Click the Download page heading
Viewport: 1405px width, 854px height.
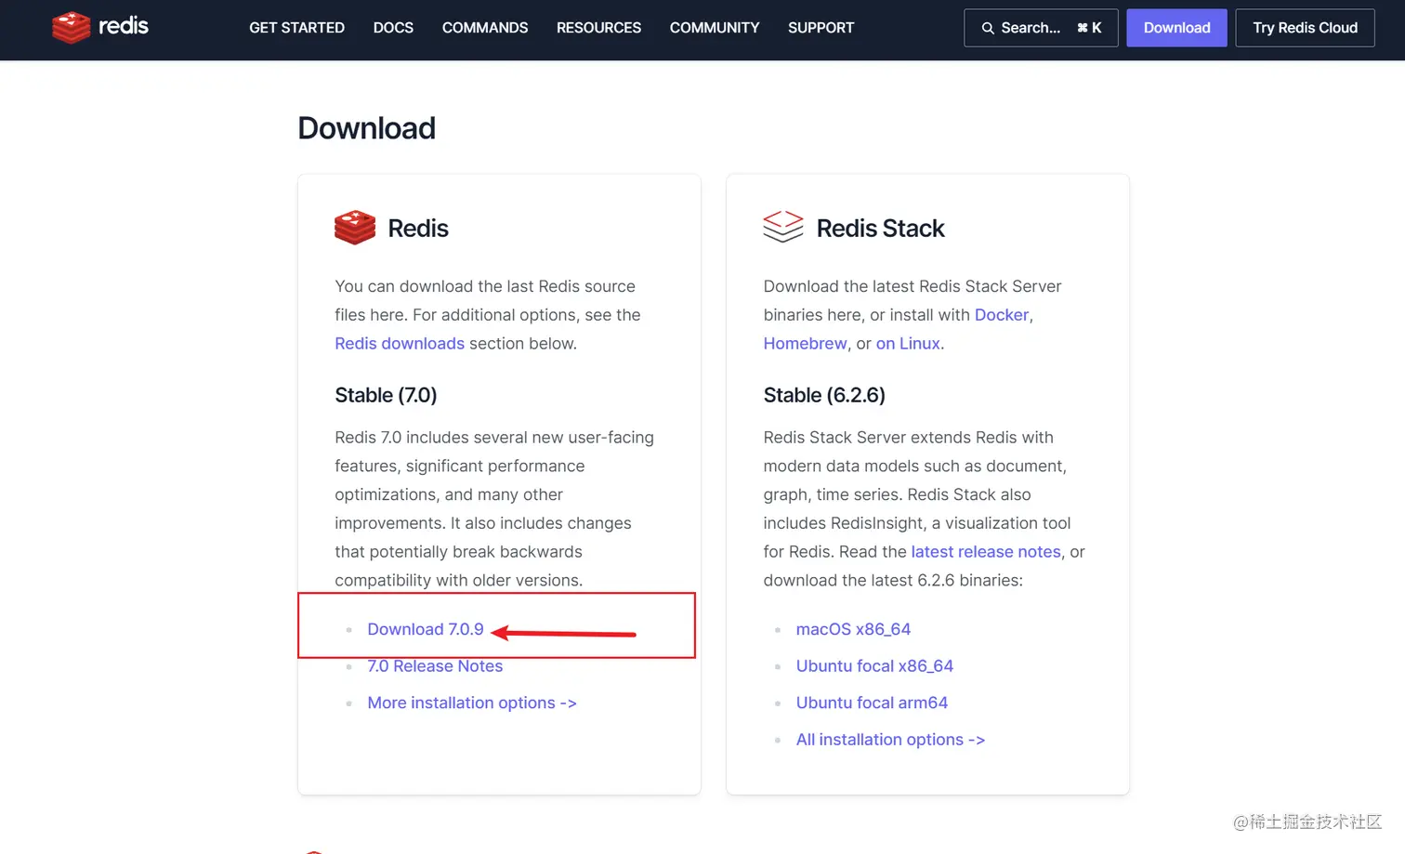tap(366, 128)
